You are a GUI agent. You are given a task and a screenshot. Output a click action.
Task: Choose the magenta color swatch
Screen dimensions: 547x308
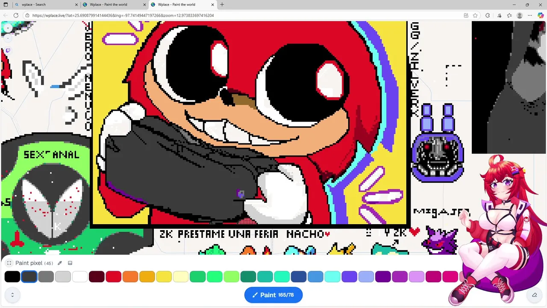click(433, 277)
